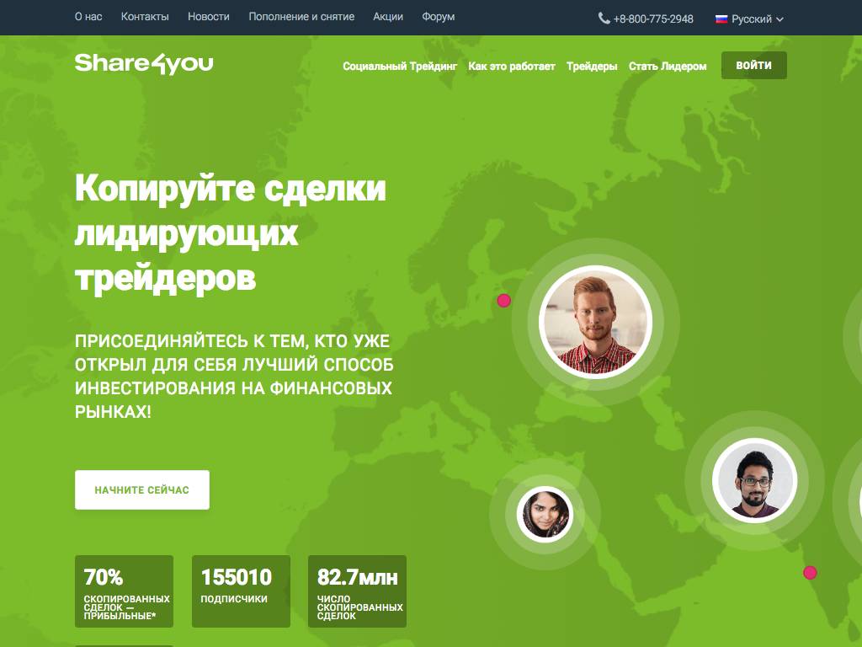This screenshot has width=862, height=647.
Task: Click the phone icon beside the number
Action: coord(604,18)
